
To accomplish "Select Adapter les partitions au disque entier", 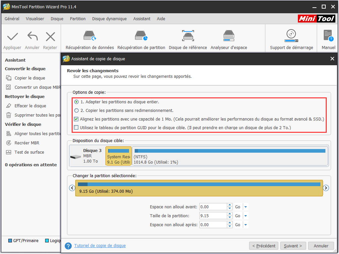I will click(x=76, y=102).
